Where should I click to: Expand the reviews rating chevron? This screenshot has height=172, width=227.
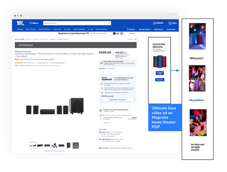35,63
